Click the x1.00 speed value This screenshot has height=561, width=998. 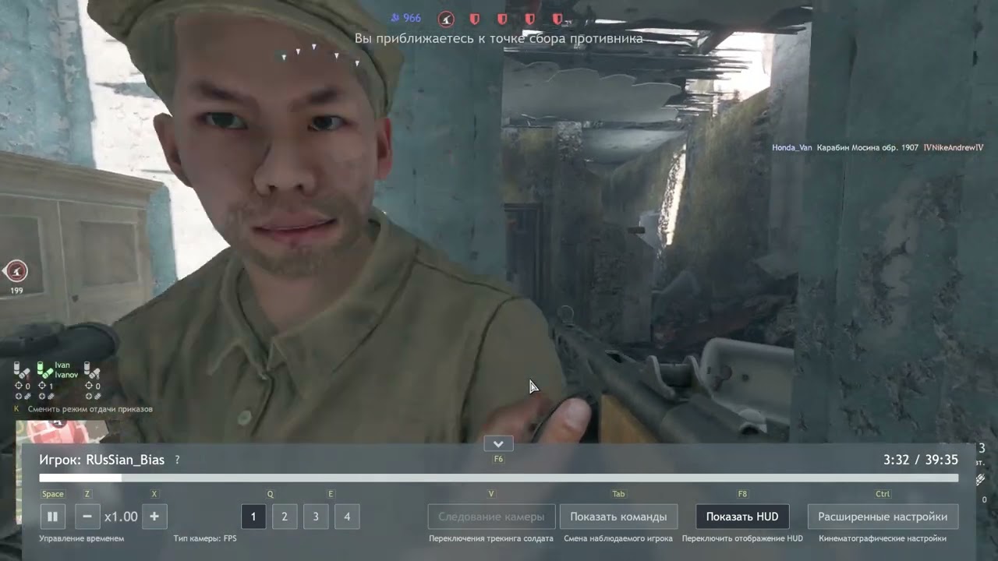121,517
